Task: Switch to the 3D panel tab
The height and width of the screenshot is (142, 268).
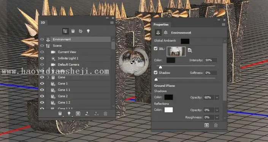Action: click(x=43, y=22)
